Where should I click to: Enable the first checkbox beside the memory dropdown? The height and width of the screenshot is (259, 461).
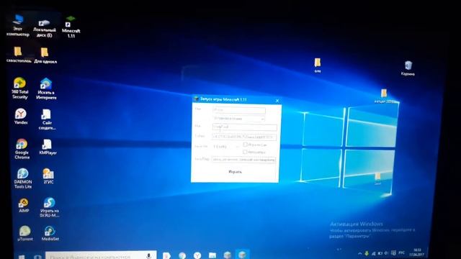245,145
